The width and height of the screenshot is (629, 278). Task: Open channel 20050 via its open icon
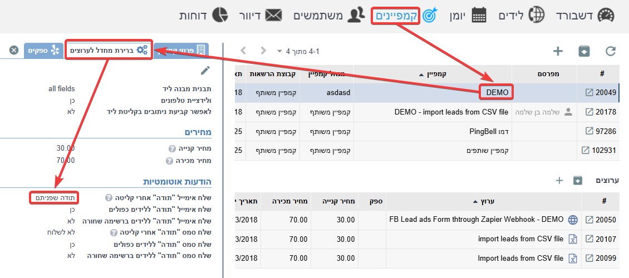click(589, 220)
